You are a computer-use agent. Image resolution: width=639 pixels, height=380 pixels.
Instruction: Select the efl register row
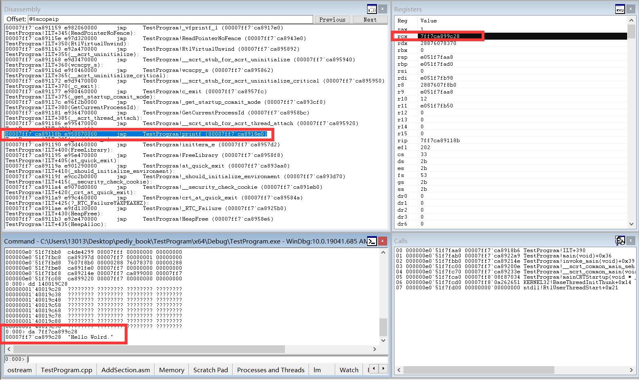click(511, 148)
